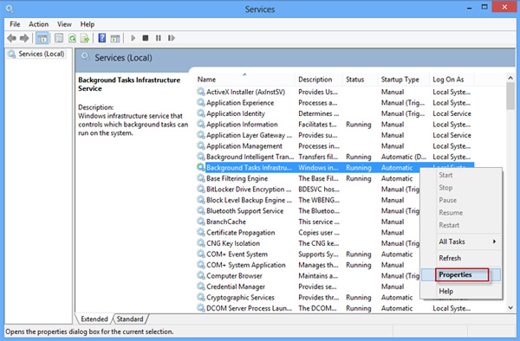Click gear icon beside Bluetooth Support Service
The height and width of the screenshot is (341, 520).
point(201,210)
